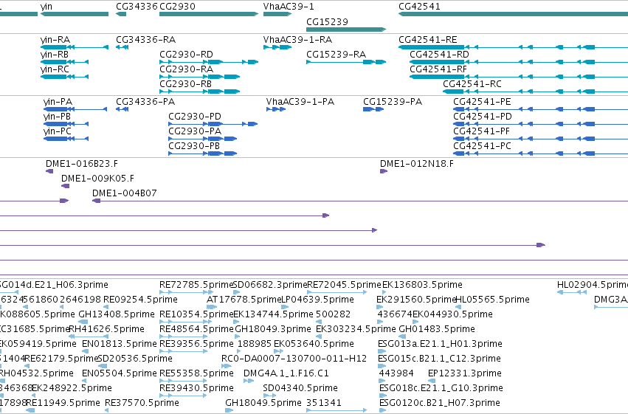Select transcript yin-RB label

click(x=55, y=55)
